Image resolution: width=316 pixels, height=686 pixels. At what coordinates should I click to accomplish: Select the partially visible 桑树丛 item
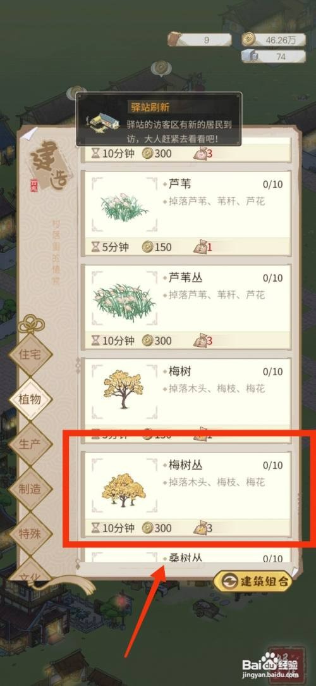[x=186, y=556]
